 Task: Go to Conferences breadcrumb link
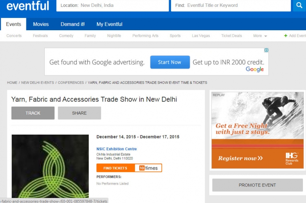(71, 83)
